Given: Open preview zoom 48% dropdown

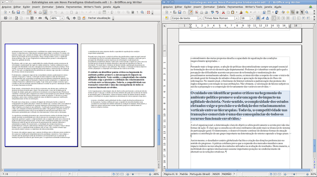Looking at the screenshot, I should coord(62,18).
